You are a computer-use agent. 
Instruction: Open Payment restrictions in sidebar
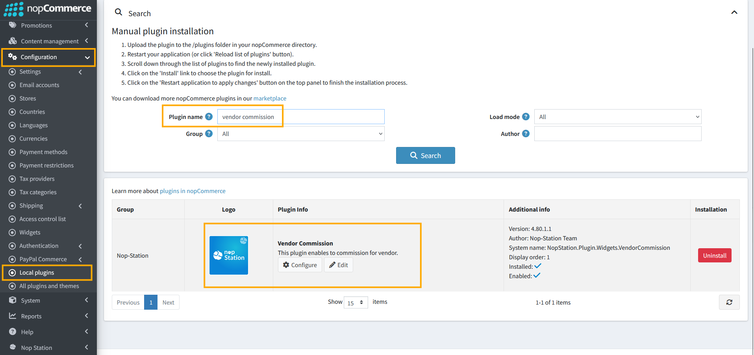pyautogui.click(x=46, y=165)
